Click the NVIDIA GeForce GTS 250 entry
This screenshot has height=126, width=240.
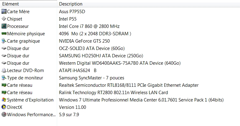(84, 41)
